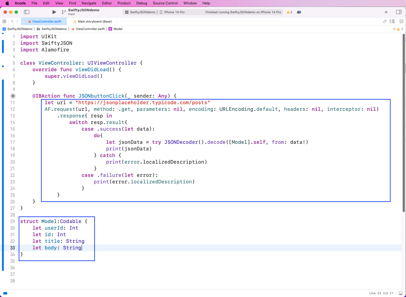
Task: Click 'let userId: Int' line
Action: [55, 228]
